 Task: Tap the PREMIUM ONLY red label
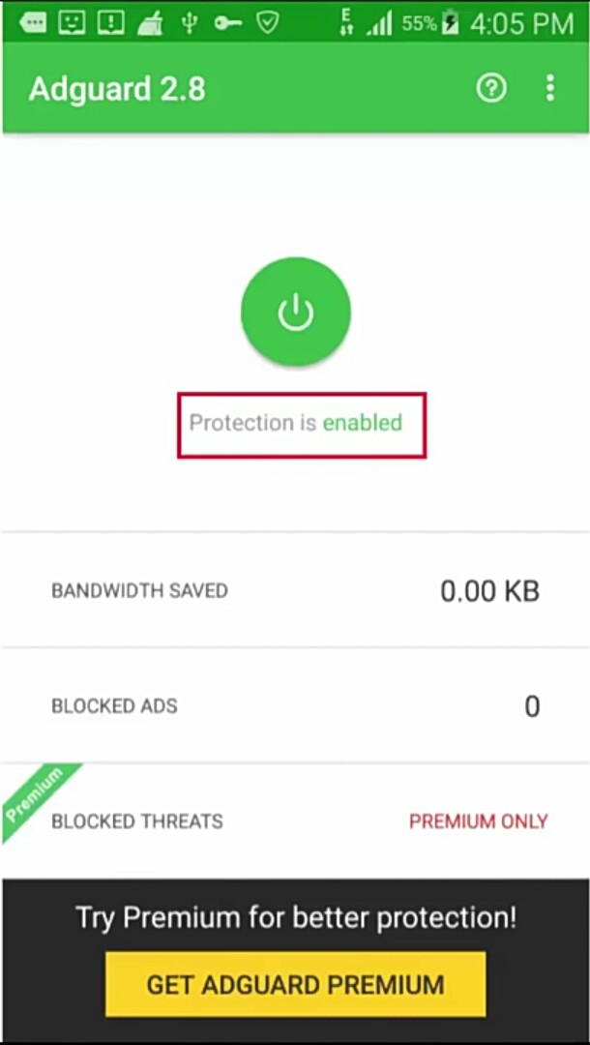[478, 821]
